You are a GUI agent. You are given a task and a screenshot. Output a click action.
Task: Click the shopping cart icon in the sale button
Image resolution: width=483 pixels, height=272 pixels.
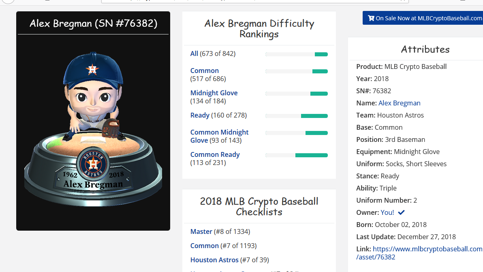[371, 18]
